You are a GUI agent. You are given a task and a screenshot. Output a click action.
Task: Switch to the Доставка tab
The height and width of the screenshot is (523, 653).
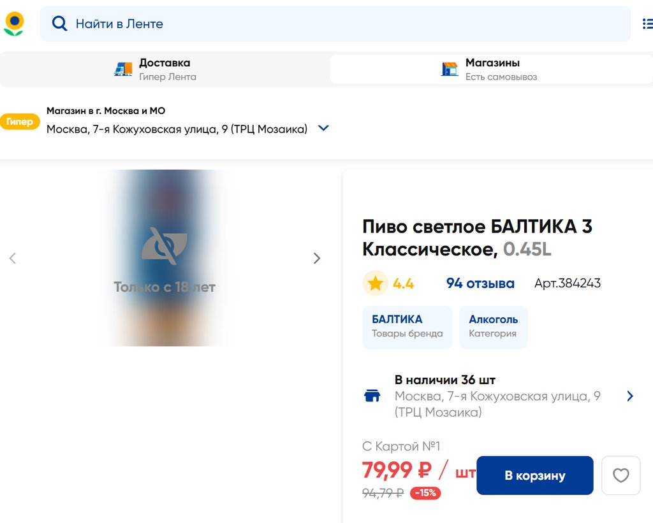(165, 69)
